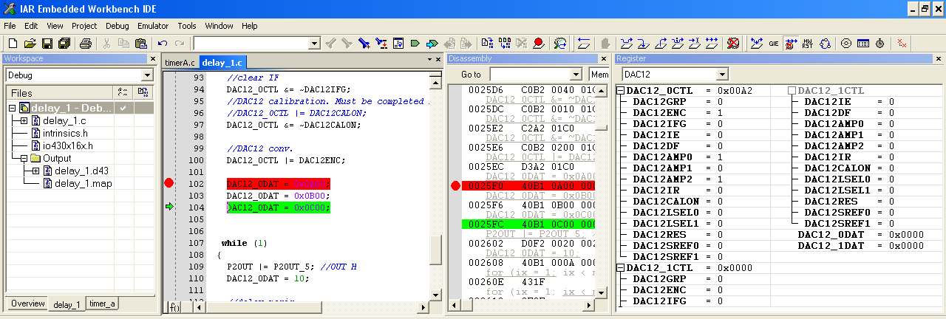Open the Debug menu
This screenshot has height=319, width=946.
pos(117,26)
